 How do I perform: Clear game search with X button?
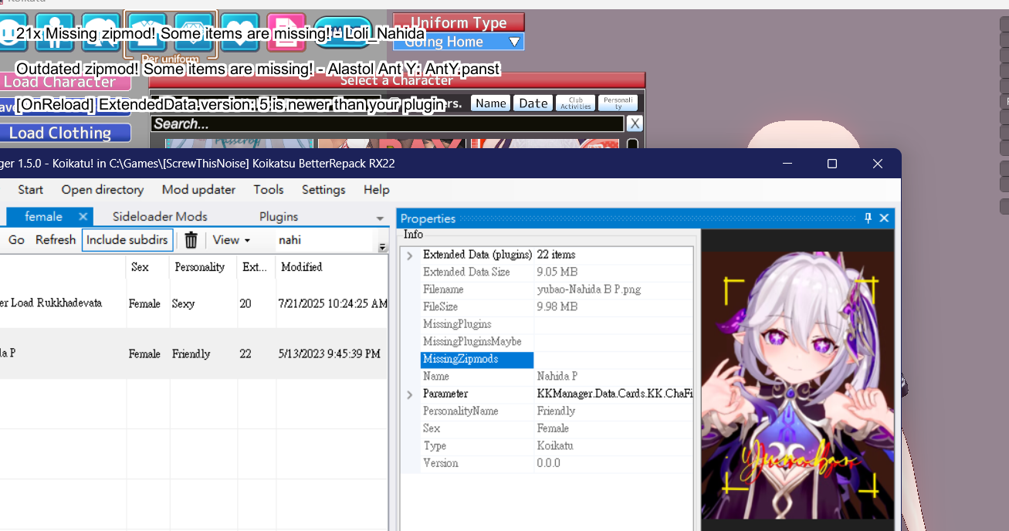tap(635, 123)
